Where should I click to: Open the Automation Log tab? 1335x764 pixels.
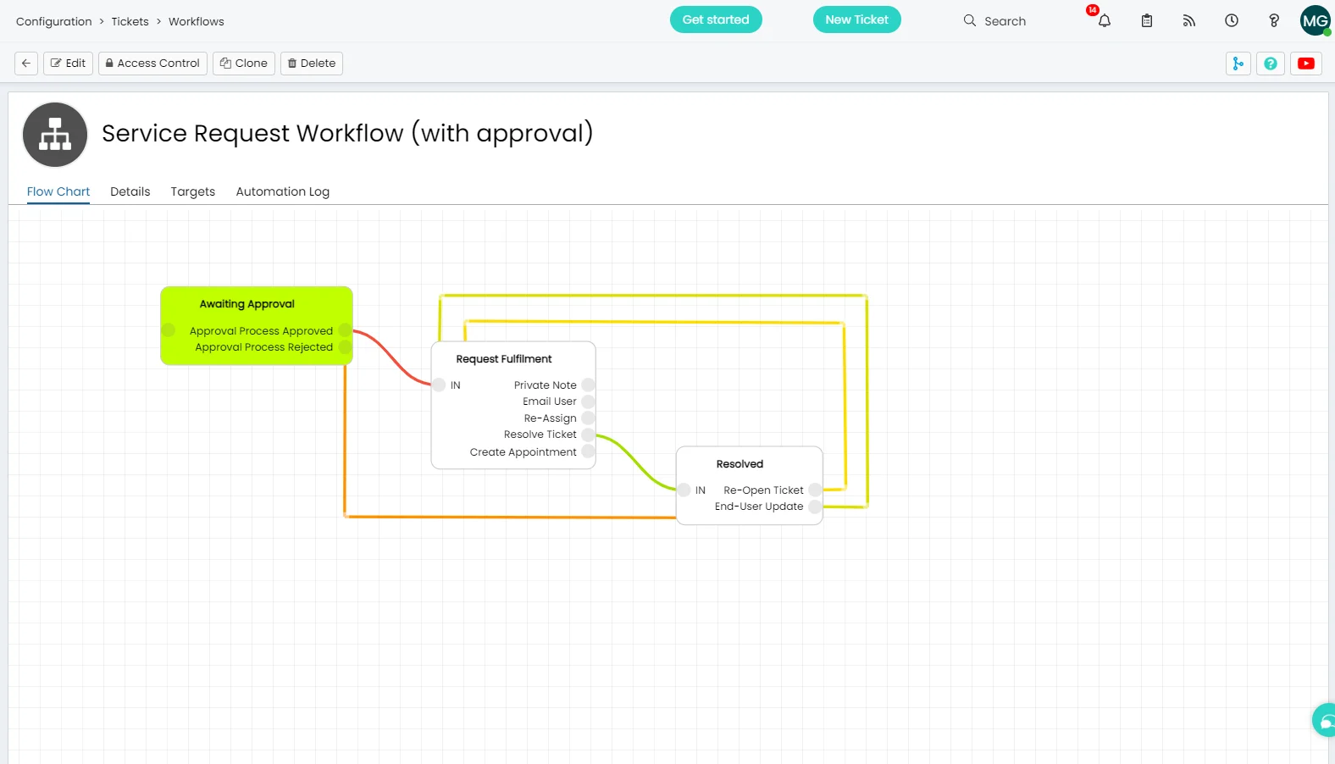(x=283, y=191)
